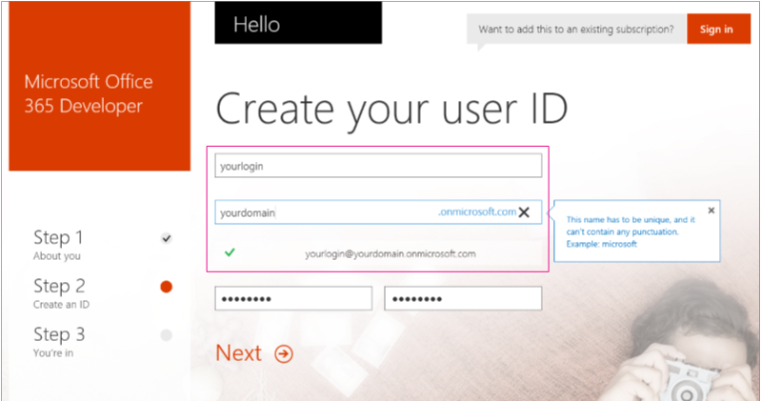Click the first password field
This screenshot has width=761, height=401.
pos(293,298)
